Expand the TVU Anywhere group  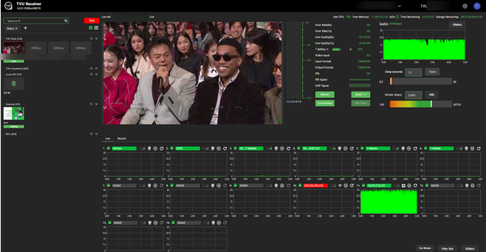click(x=96, y=68)
